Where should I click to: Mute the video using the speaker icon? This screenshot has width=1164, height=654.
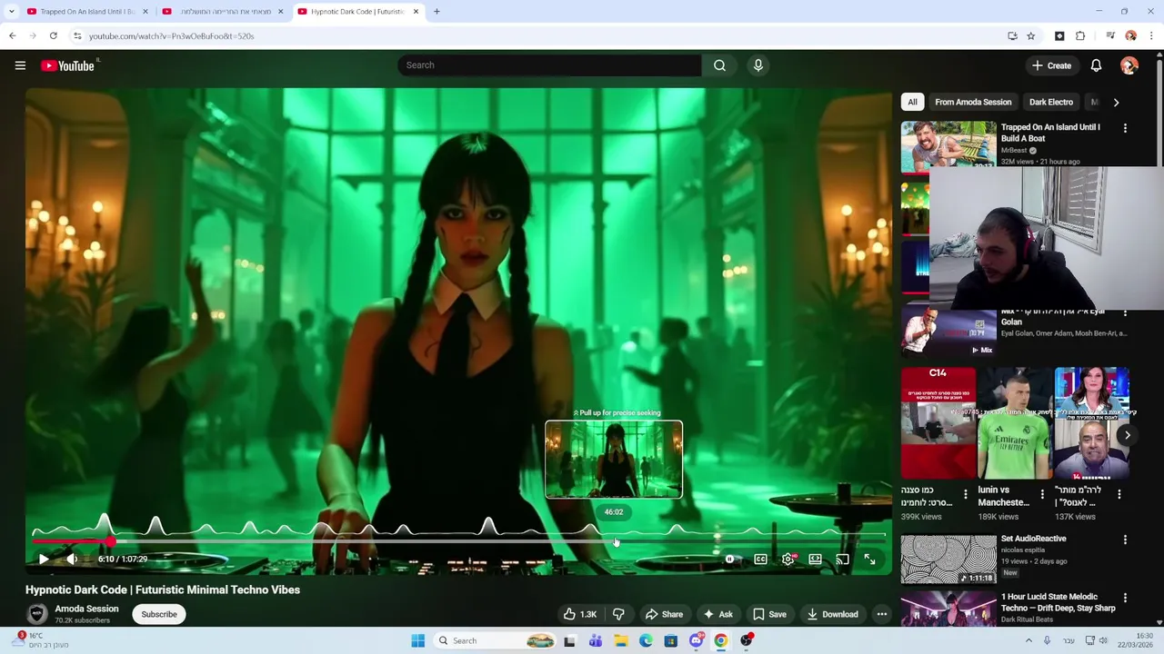point(72,560)
